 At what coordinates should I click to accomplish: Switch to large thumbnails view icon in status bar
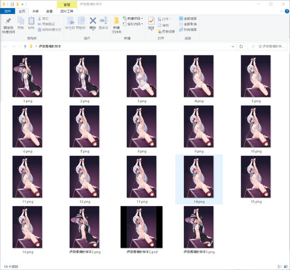286,266
